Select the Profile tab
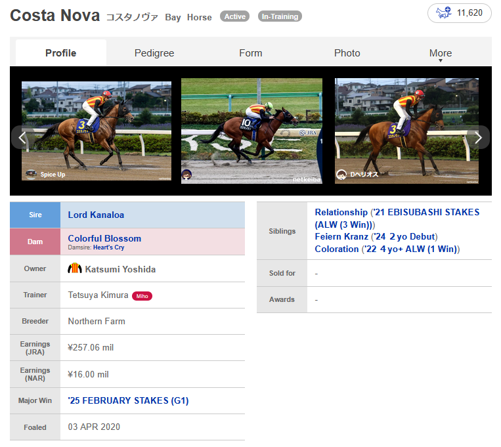This screenshot has height=447, width=501. click(x=60, y=53)
